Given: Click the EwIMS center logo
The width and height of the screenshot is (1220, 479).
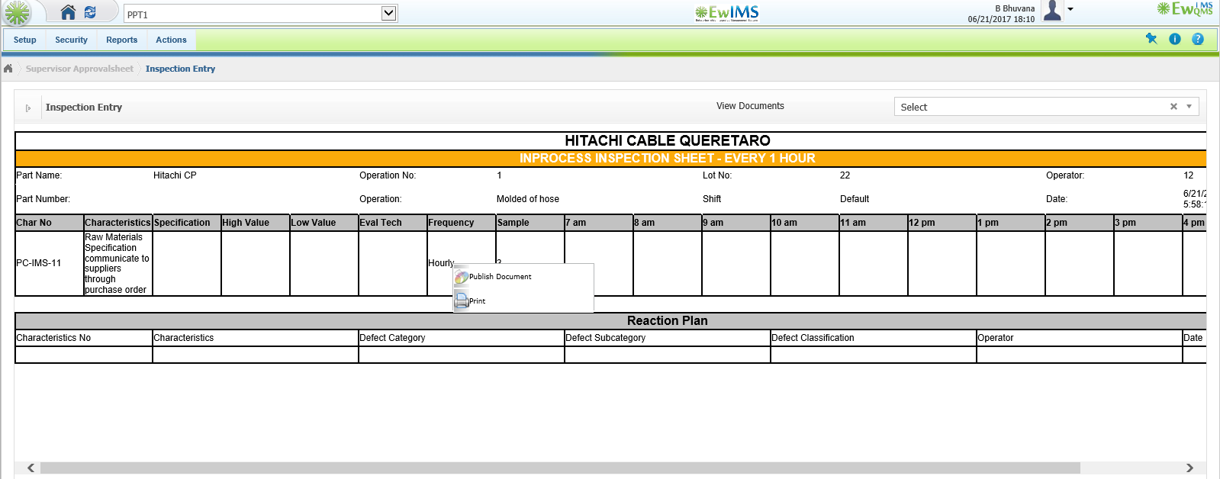Looking at the screenshot, I should coord(726,13).
